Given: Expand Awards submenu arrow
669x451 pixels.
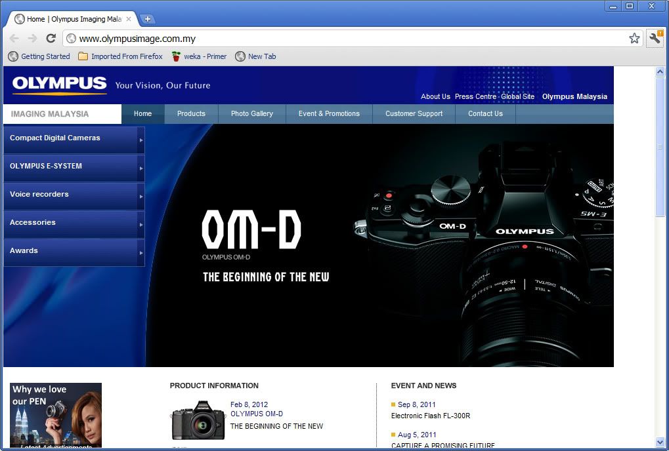Looking at the screenshot, I should coord(141,252).
